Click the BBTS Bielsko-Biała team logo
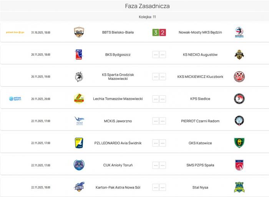Screen dimensions: 269x197 [79, 32]
